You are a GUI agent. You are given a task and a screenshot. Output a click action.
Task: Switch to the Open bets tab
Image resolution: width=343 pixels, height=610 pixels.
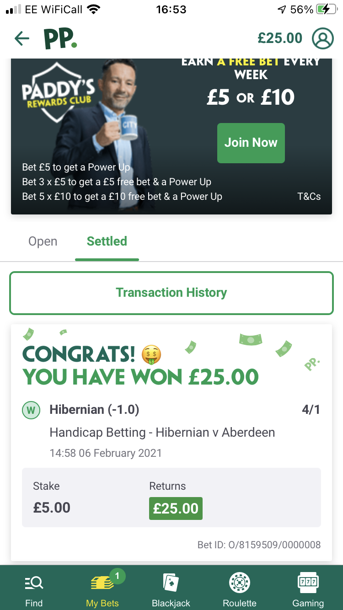[43, 241]
